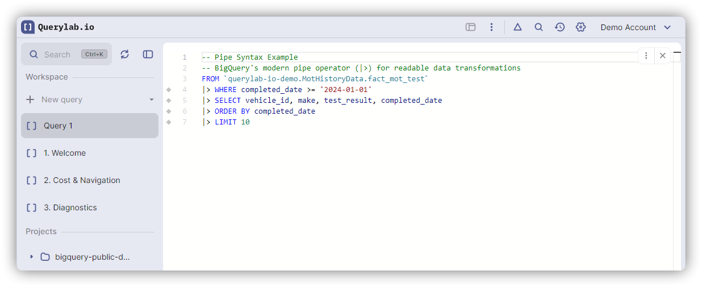The width and height of the screenshot is (702, 287).
Task: Open editor options three-dot menu
Action: coord(646,56)
